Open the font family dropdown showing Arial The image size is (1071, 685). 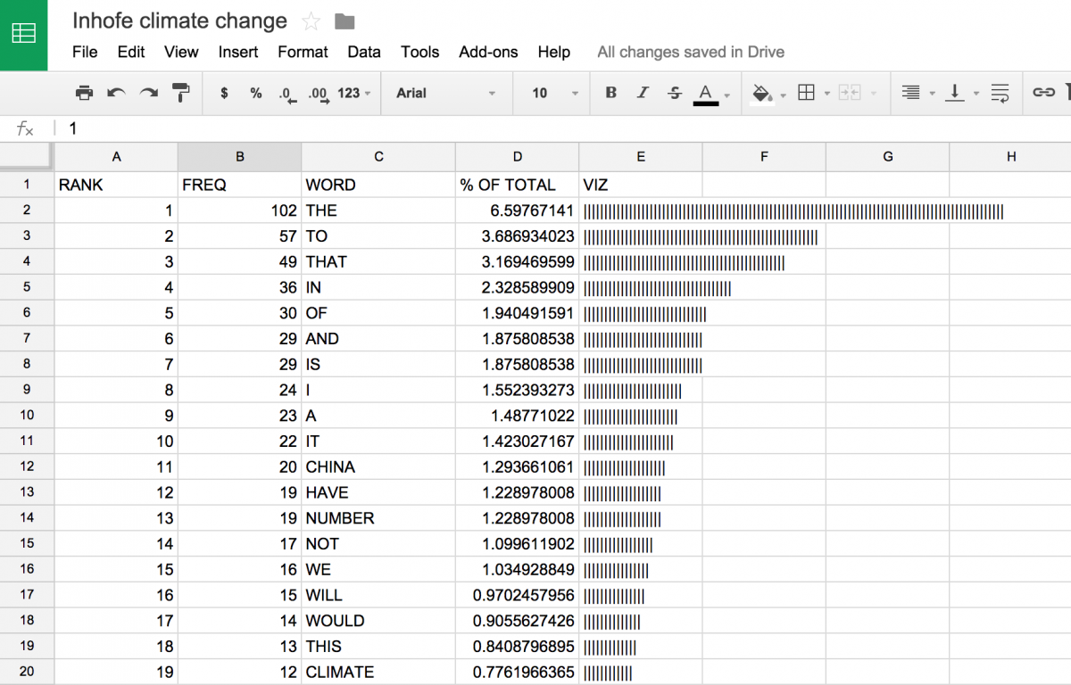click(446, 93)
